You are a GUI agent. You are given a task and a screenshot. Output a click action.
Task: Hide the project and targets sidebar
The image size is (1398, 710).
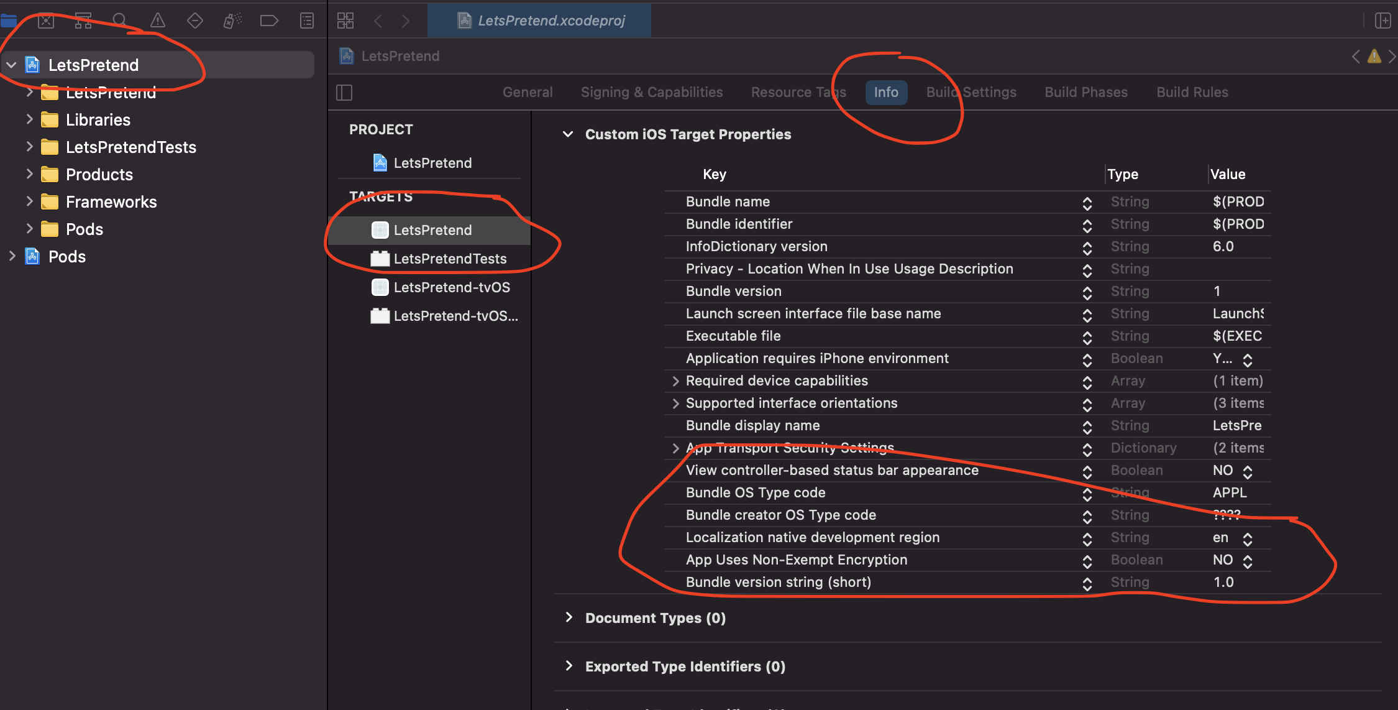(x=344, y=93)
